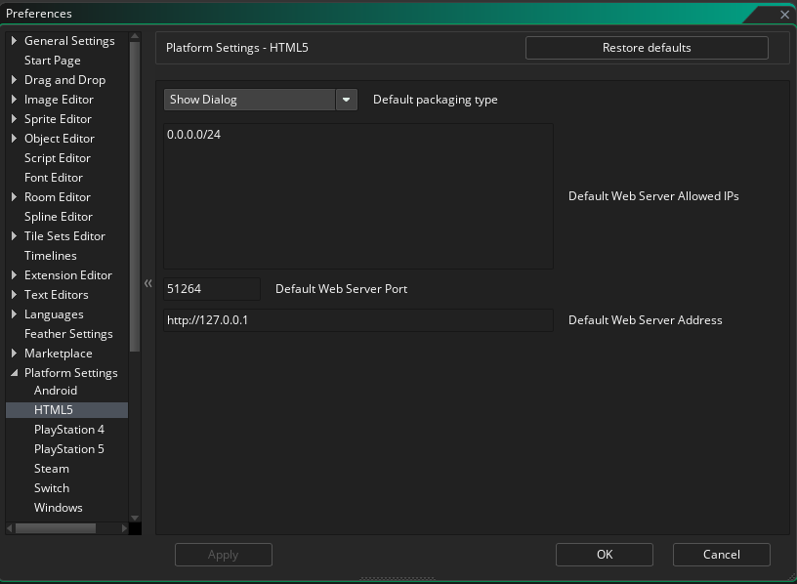797x584 pixels.
Task: Expand the General Settings tree node
Action: (x=14, y=41)
